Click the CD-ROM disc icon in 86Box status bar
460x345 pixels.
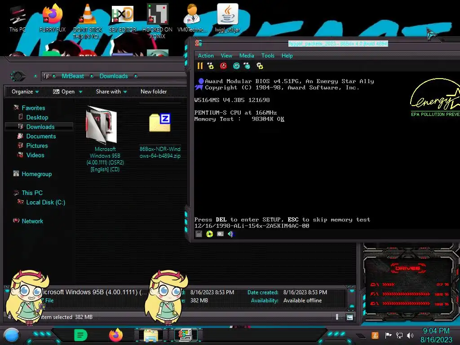coord(209,234)
